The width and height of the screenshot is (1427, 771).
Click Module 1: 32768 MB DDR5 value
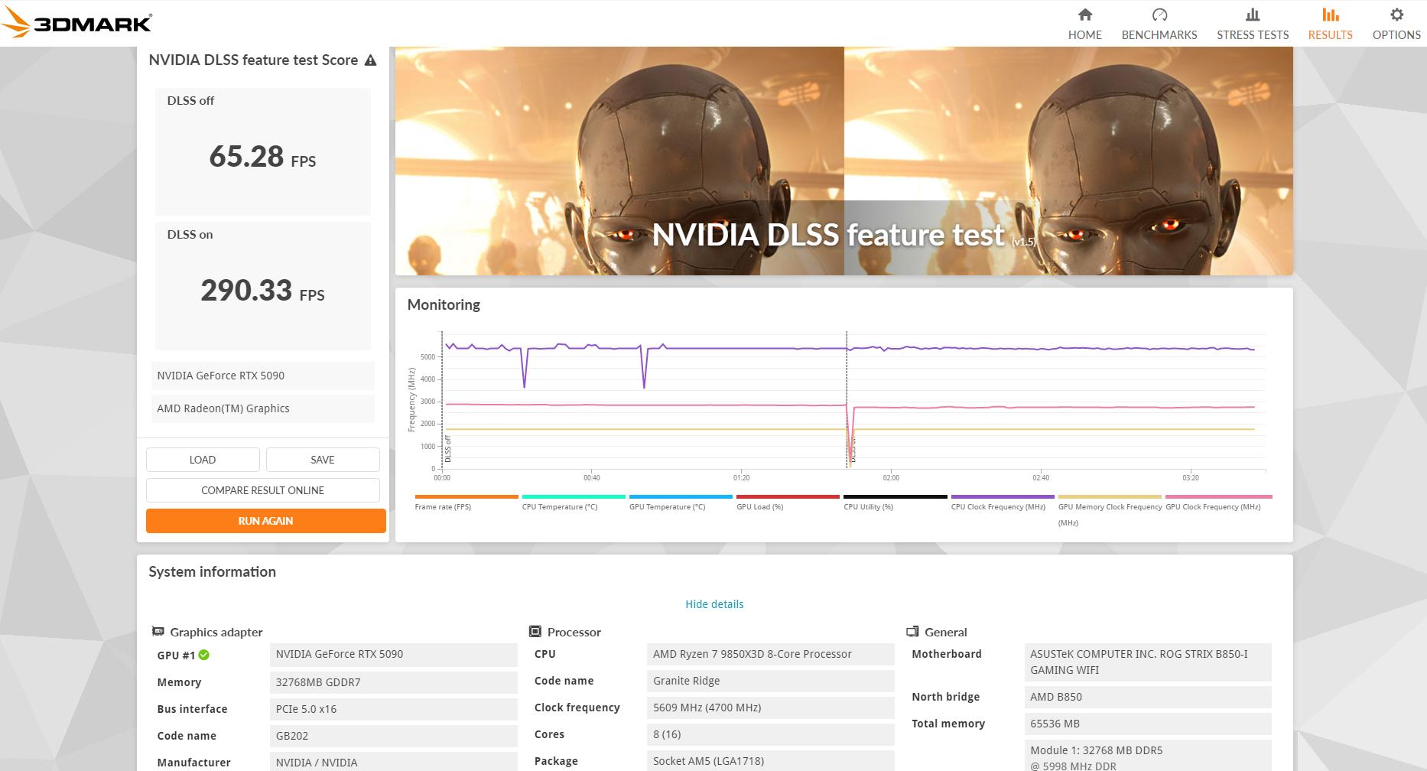pos(1148,756)
